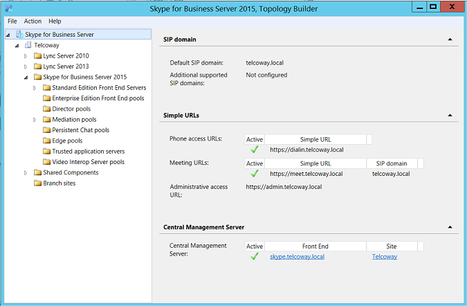Select the Director pools folder icon
Viewport: 467px width, 306px height.
(x=46, y=109)
